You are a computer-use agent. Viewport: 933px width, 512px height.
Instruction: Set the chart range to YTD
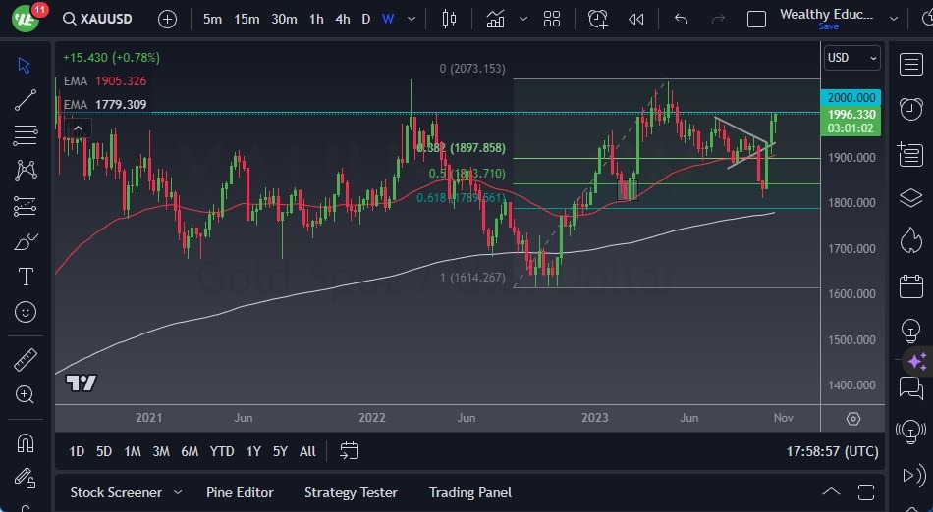coord(222,451)
